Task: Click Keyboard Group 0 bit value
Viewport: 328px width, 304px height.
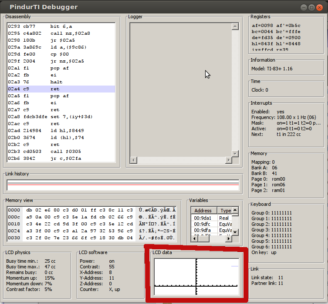Action: coord(281,213)
